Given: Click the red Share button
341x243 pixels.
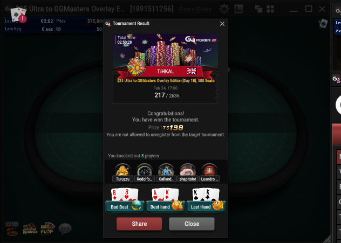Looking at the screenshot, I should point(139,224).
